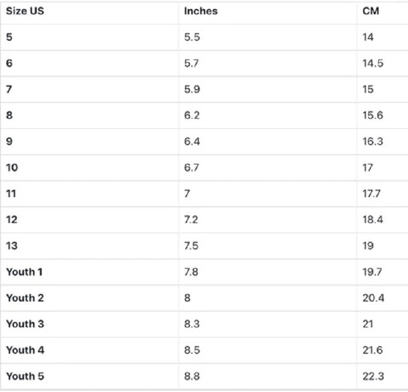Select the 5.7 inches cell
This screenshot has width=408, height=392.
click(192, 63)
